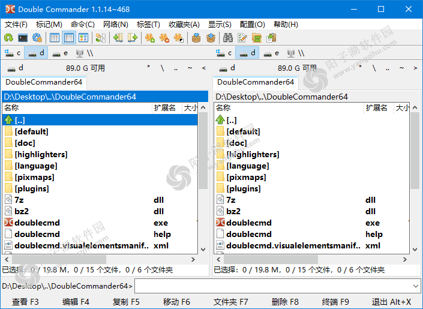The image size is (423, 309).
Task: Open 帮助(H) menu
Action: point(286,25)
